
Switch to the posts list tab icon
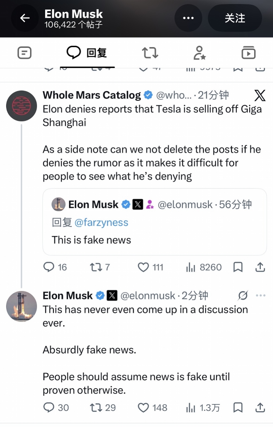click(24, 53)
